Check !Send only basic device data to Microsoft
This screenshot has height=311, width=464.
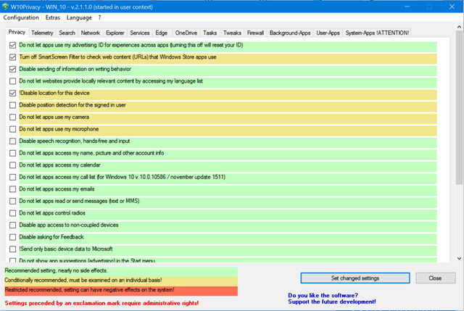coord(12,249)
